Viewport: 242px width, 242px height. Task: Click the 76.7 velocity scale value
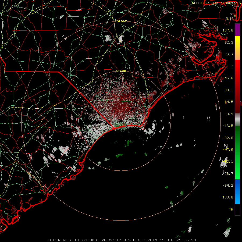tap(229, 54)
